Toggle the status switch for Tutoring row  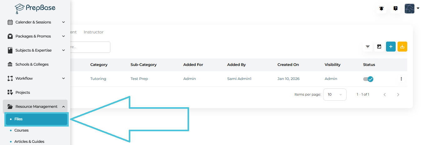click(368, 79)
